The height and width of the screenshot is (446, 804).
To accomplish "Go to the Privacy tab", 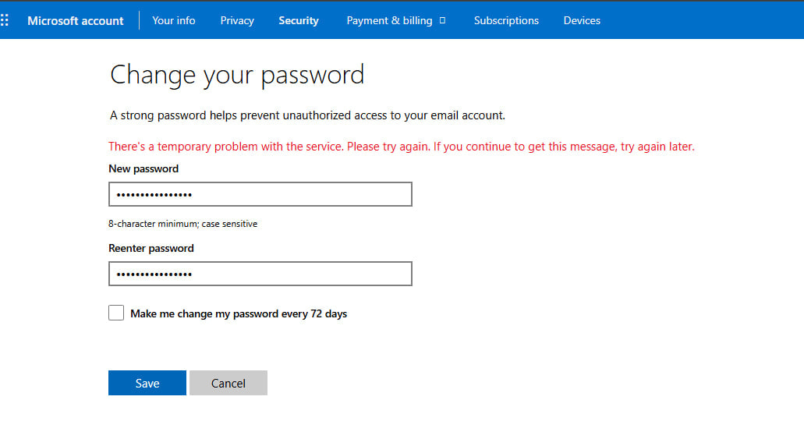I will pyautogui.click(x=237, y=20).
